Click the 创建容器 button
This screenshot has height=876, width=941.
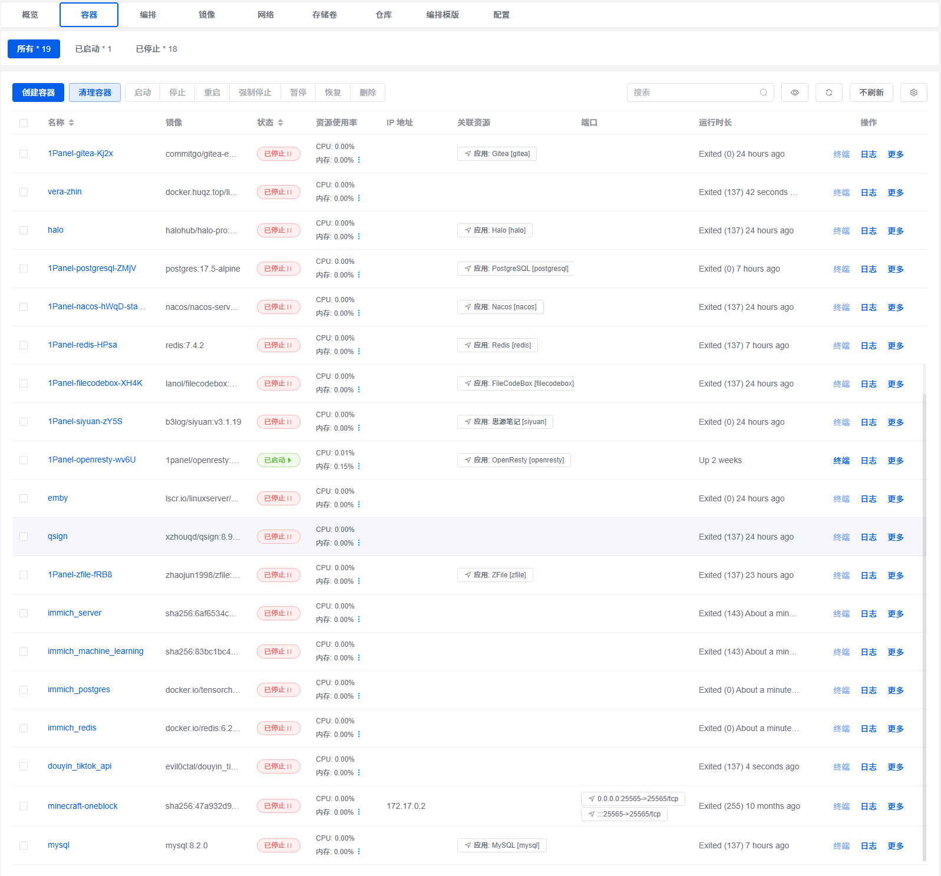(38, 92)
